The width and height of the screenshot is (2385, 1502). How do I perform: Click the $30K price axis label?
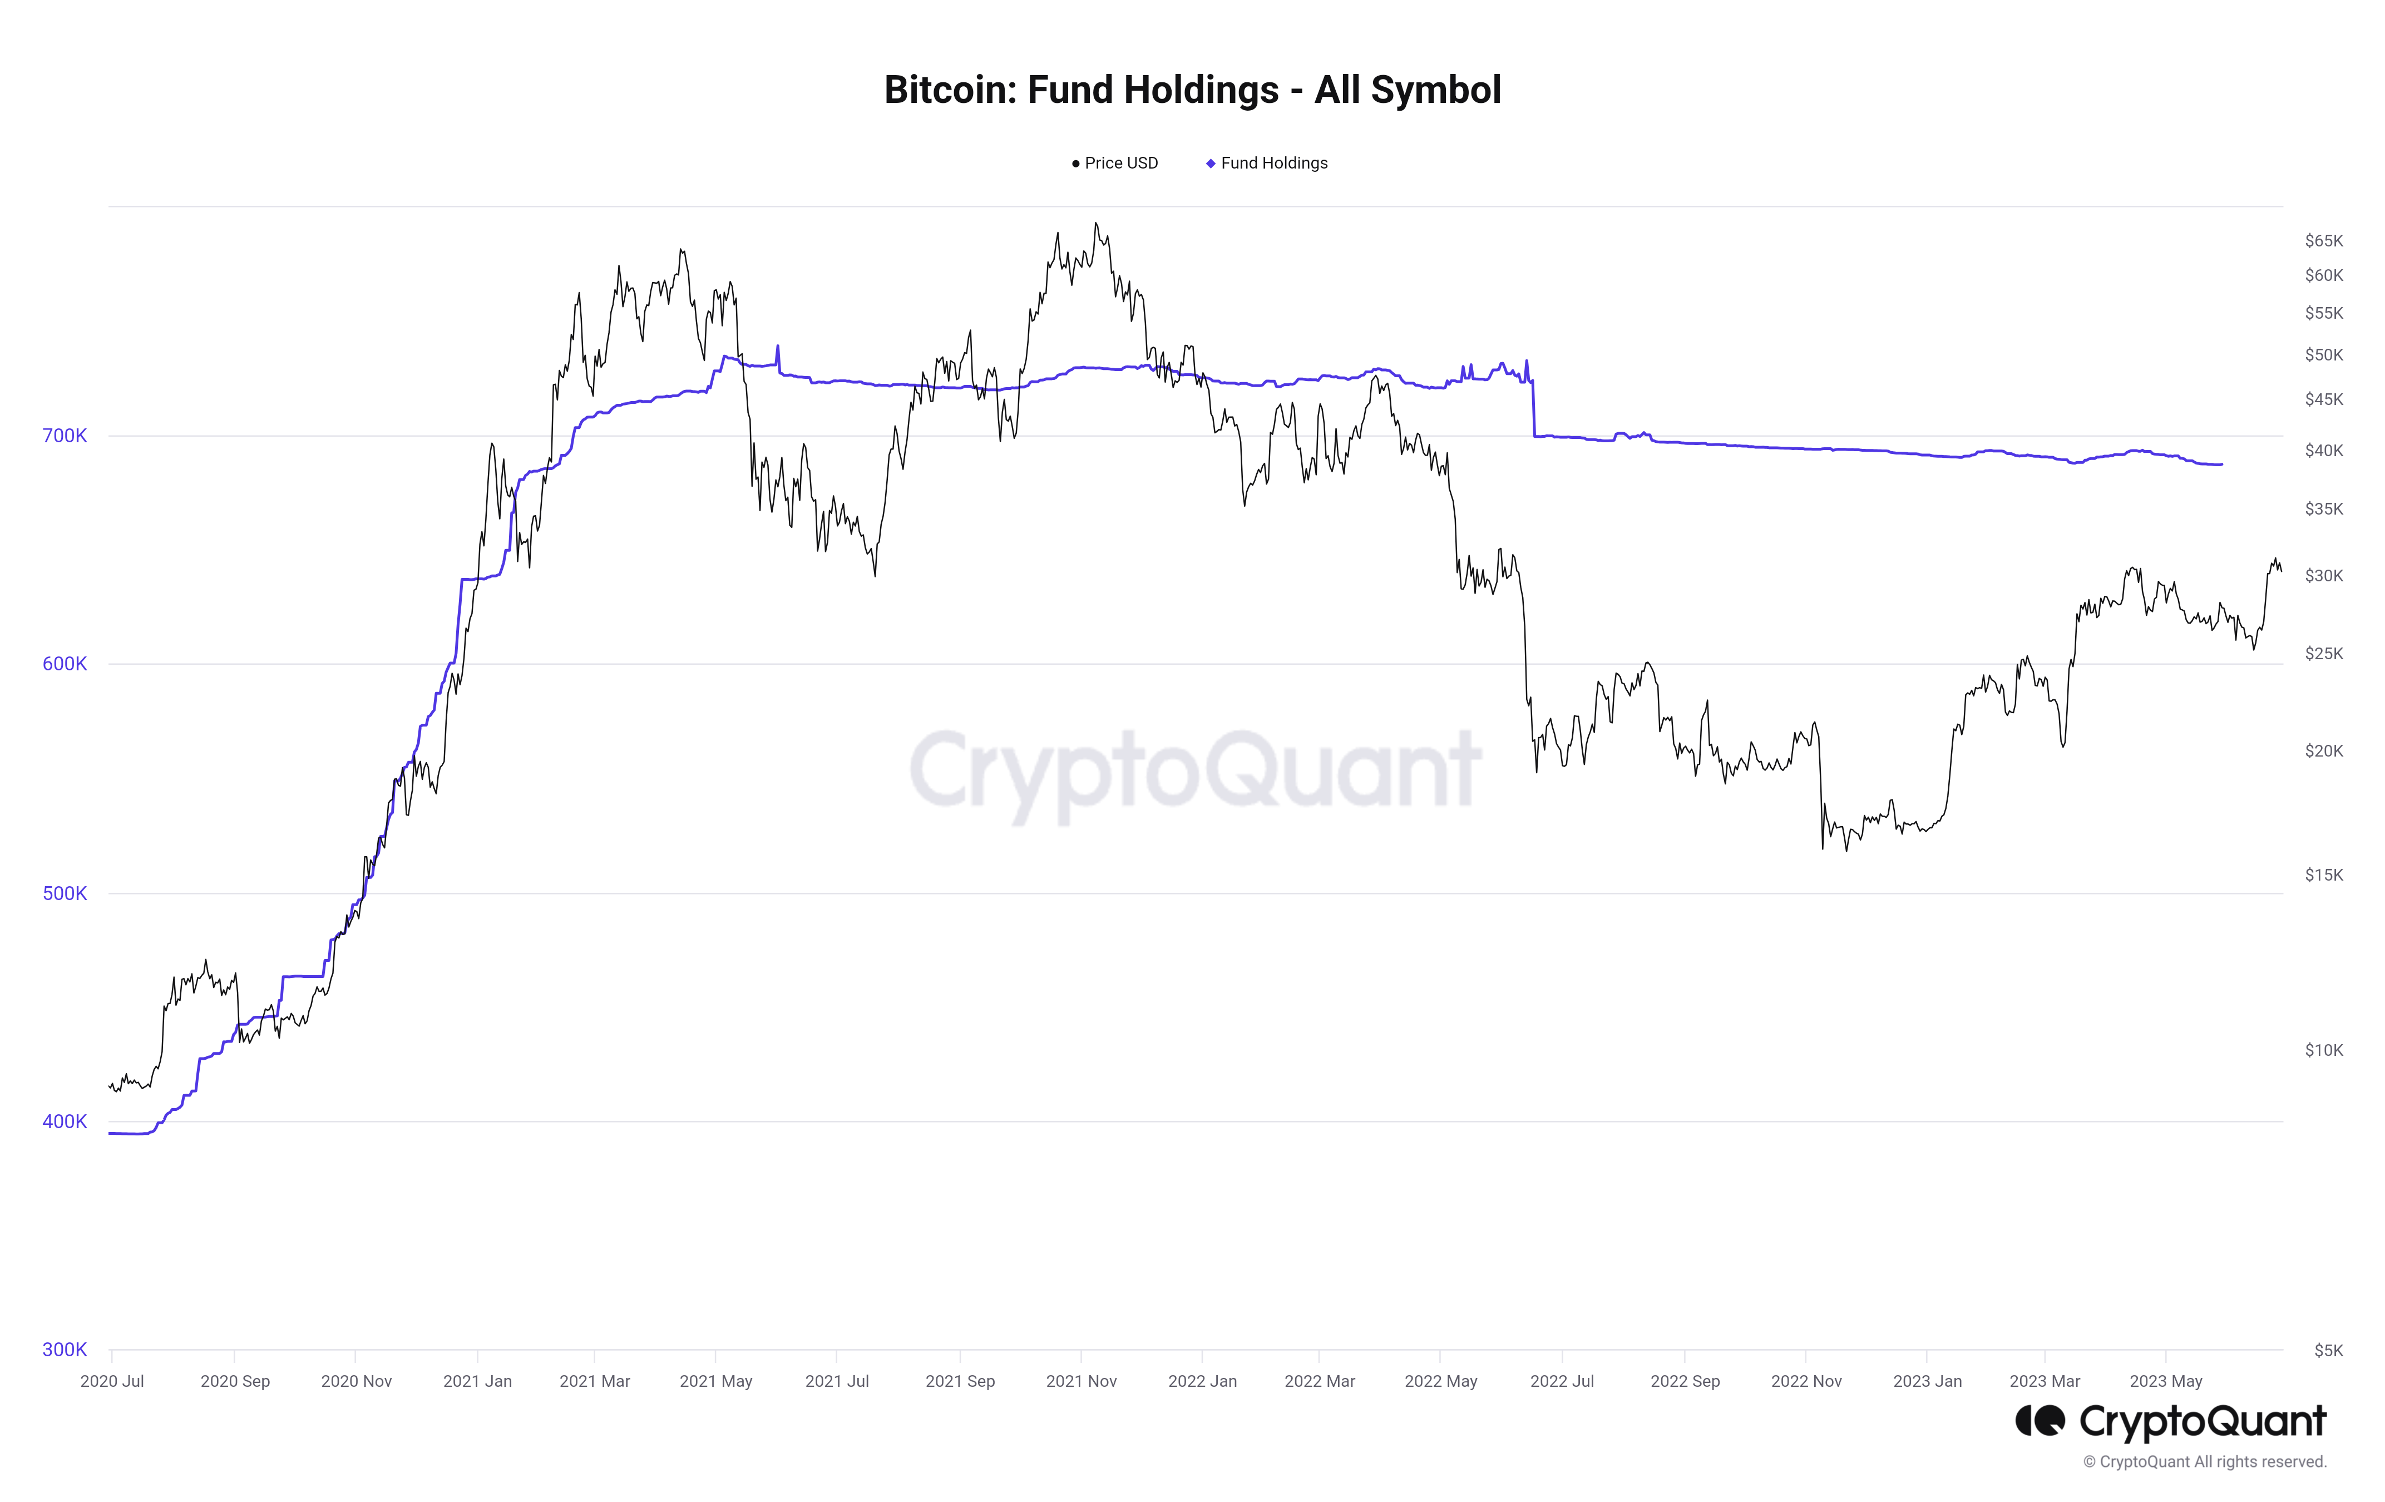pos(2324,575)
